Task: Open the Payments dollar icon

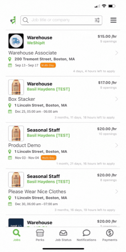Action: [110, 233]
